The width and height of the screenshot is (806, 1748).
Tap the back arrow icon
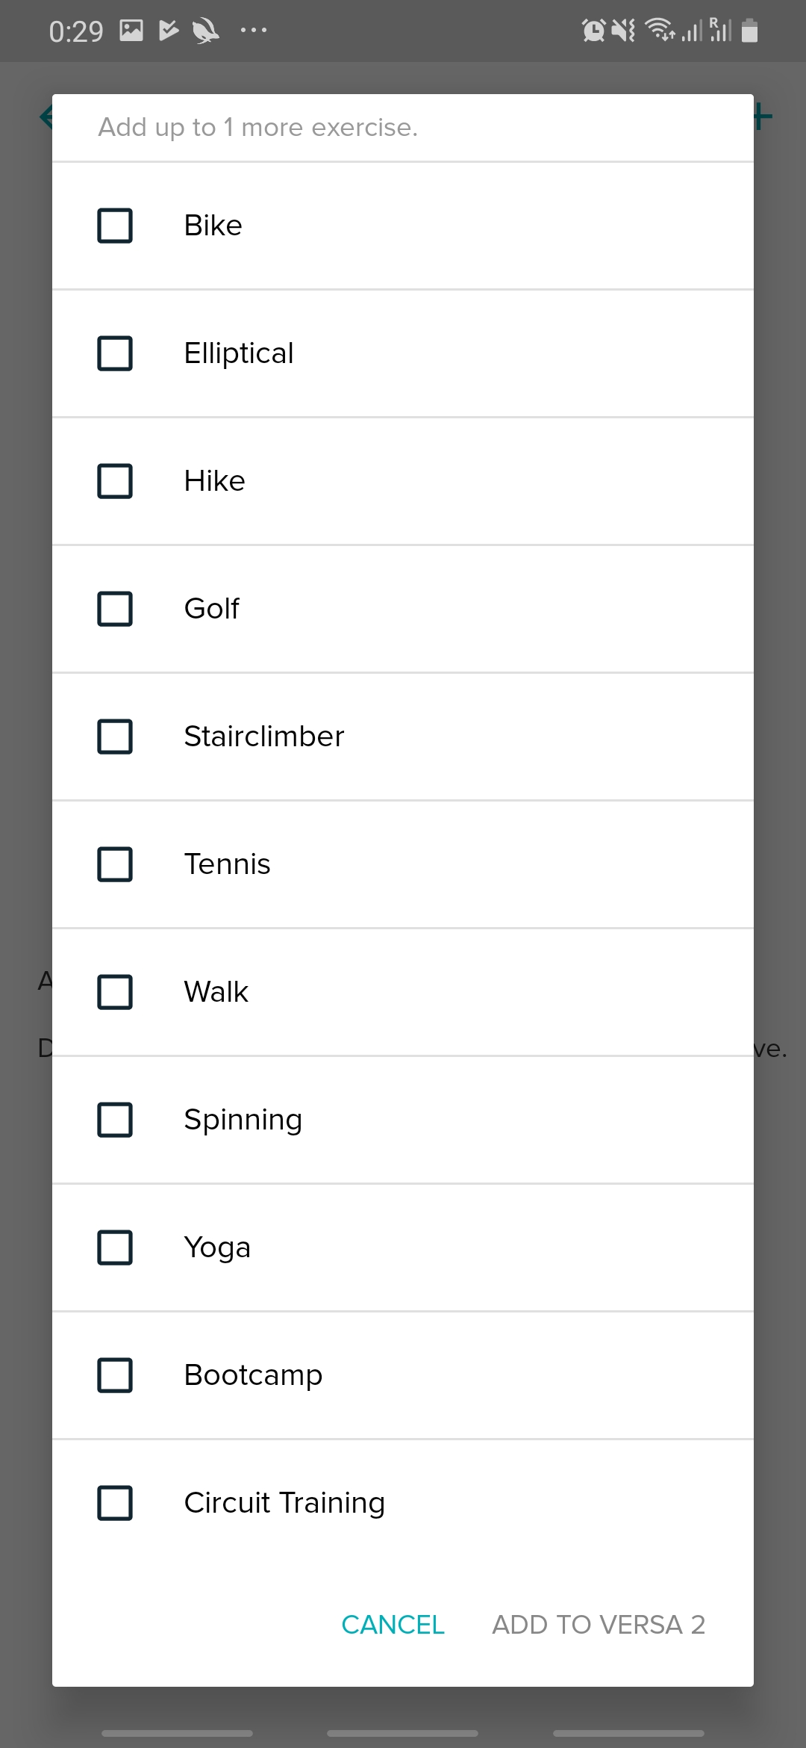point(46,117)
